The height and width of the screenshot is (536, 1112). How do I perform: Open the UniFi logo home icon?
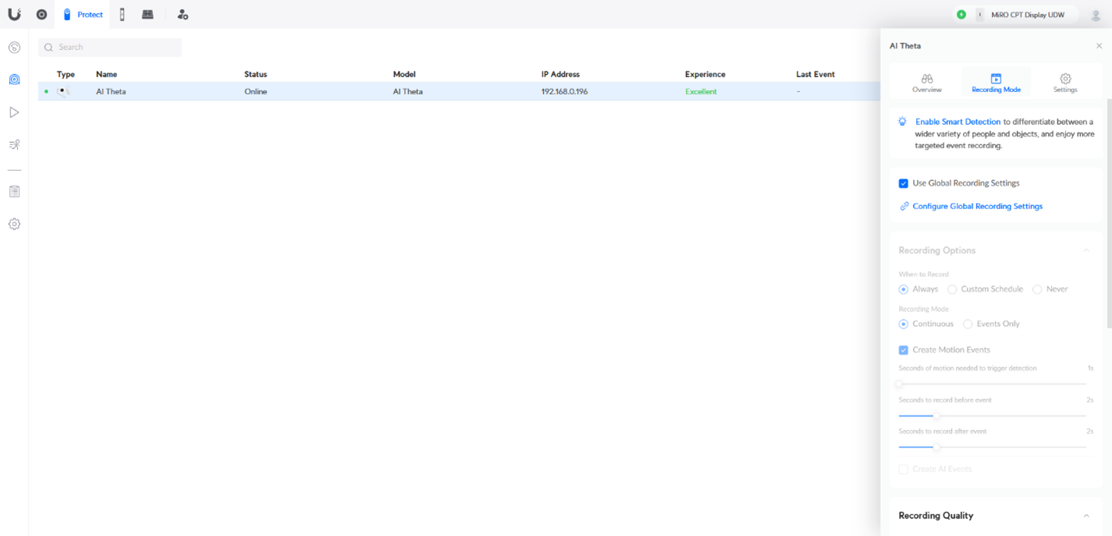(x=14, y=14)
